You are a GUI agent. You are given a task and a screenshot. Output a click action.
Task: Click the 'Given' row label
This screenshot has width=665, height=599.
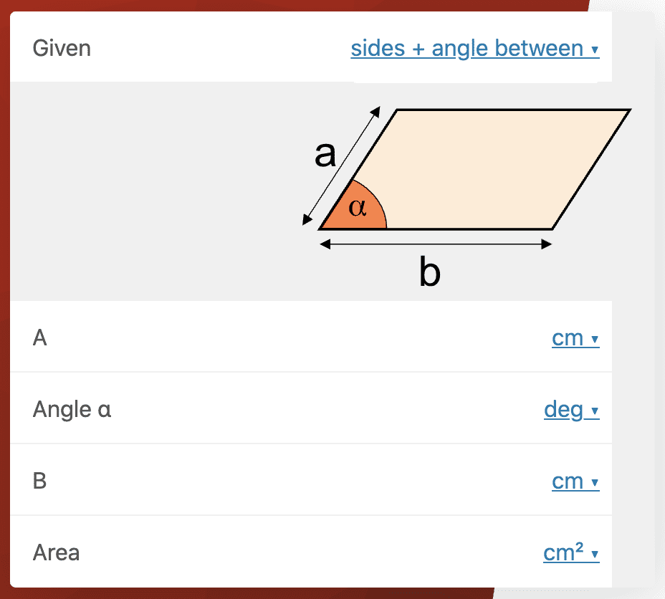tap(62, 49)
